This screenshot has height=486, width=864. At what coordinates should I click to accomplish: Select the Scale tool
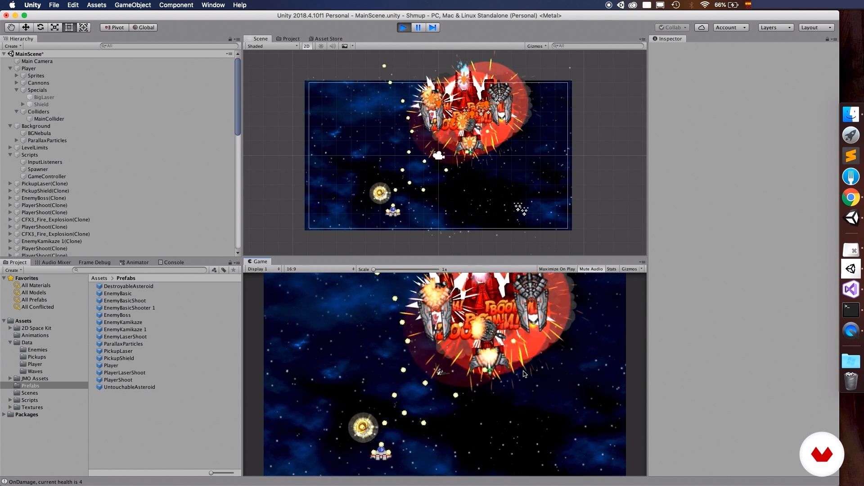[x=54, y=27]
